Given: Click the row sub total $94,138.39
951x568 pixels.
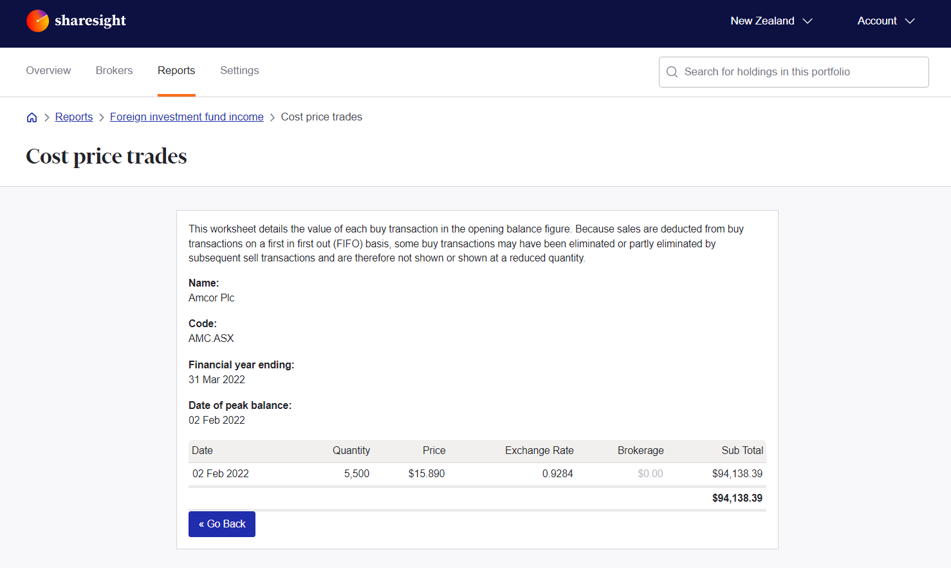Looking at the screenshot, I should click(x=737, y=474).
